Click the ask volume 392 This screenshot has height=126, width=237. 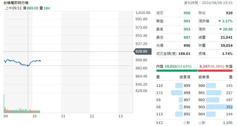(229, 107)
